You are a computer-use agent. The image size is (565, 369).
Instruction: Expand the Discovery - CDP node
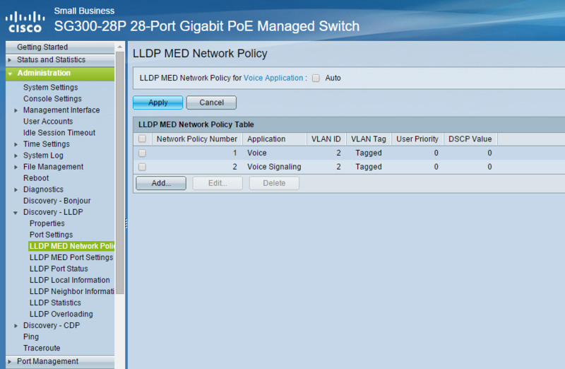click(16, 326)
